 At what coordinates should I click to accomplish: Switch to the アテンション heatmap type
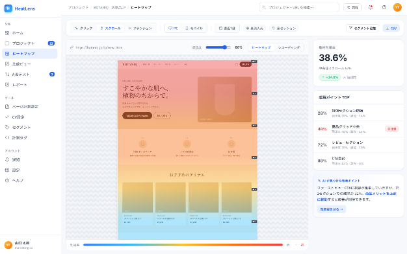[140, 29]
